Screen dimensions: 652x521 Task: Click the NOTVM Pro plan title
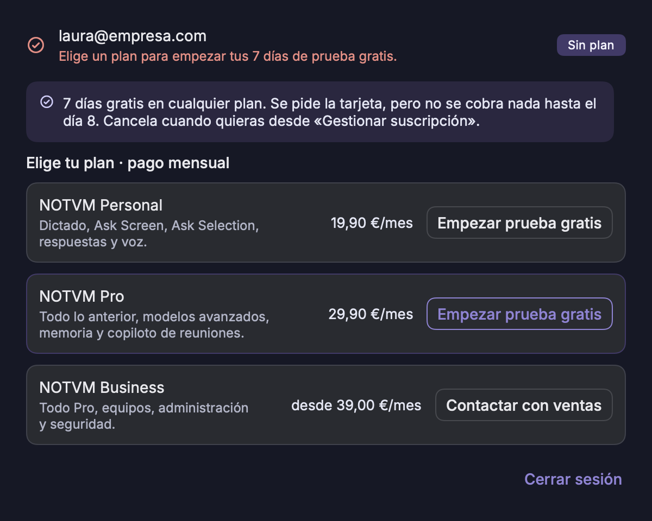[82, 296]
